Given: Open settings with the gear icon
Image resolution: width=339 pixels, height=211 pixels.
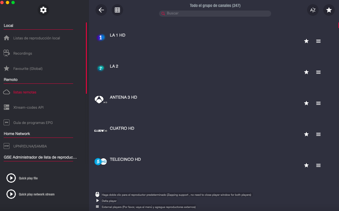Looking at the screenshot, I should coord(43,10).
